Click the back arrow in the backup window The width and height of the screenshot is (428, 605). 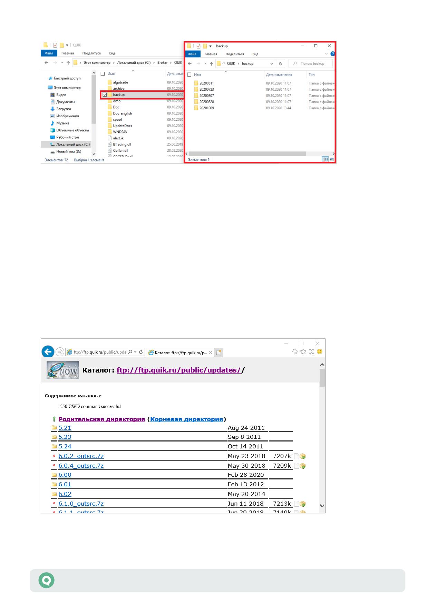pyautogui.click(x=189, y=63)
